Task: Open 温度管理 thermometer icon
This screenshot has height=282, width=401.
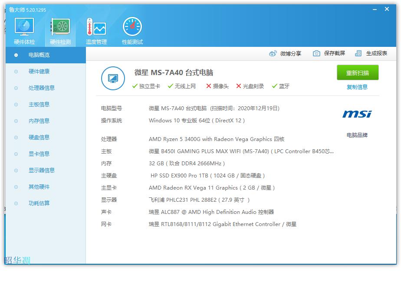Action: point(96,26)
